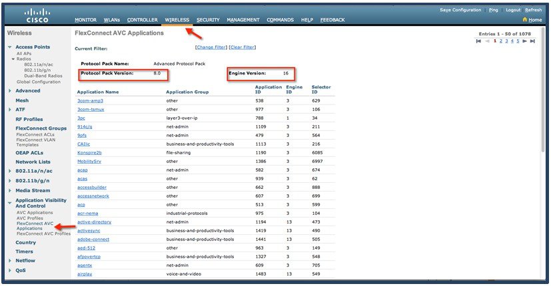Collapse the Access Points tree
This screenshot has height=286, width=551.
pos(10,47)
